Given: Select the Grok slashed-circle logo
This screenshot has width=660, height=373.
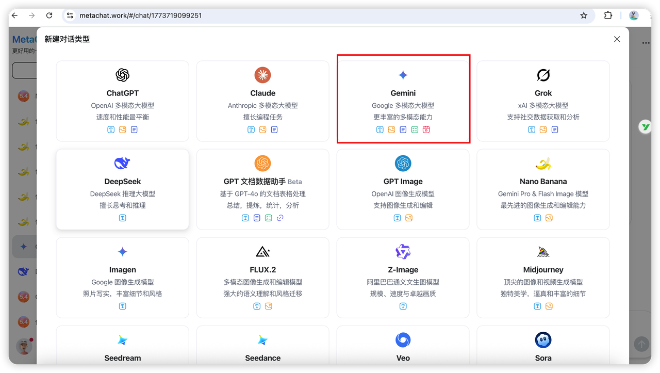Looking at the screenshot, I should coord(543,75).
